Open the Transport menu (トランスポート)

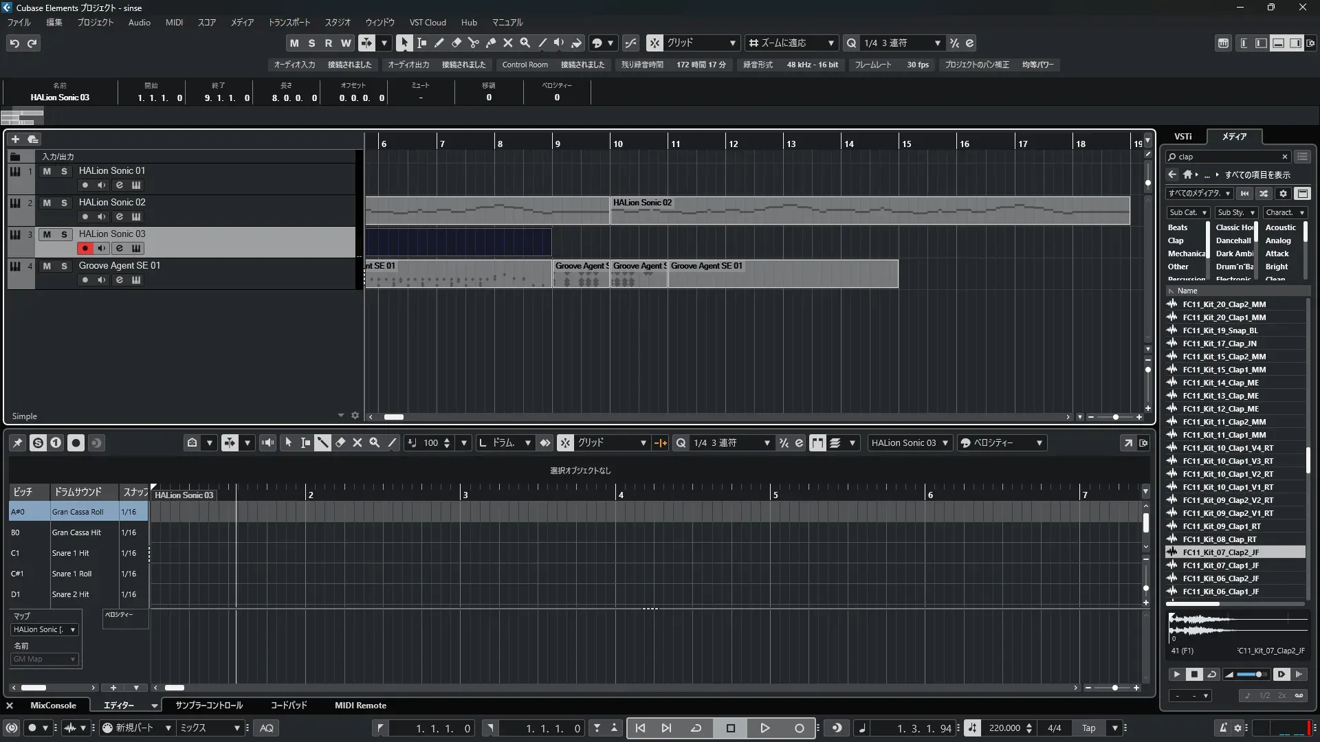tap(289, 22)
